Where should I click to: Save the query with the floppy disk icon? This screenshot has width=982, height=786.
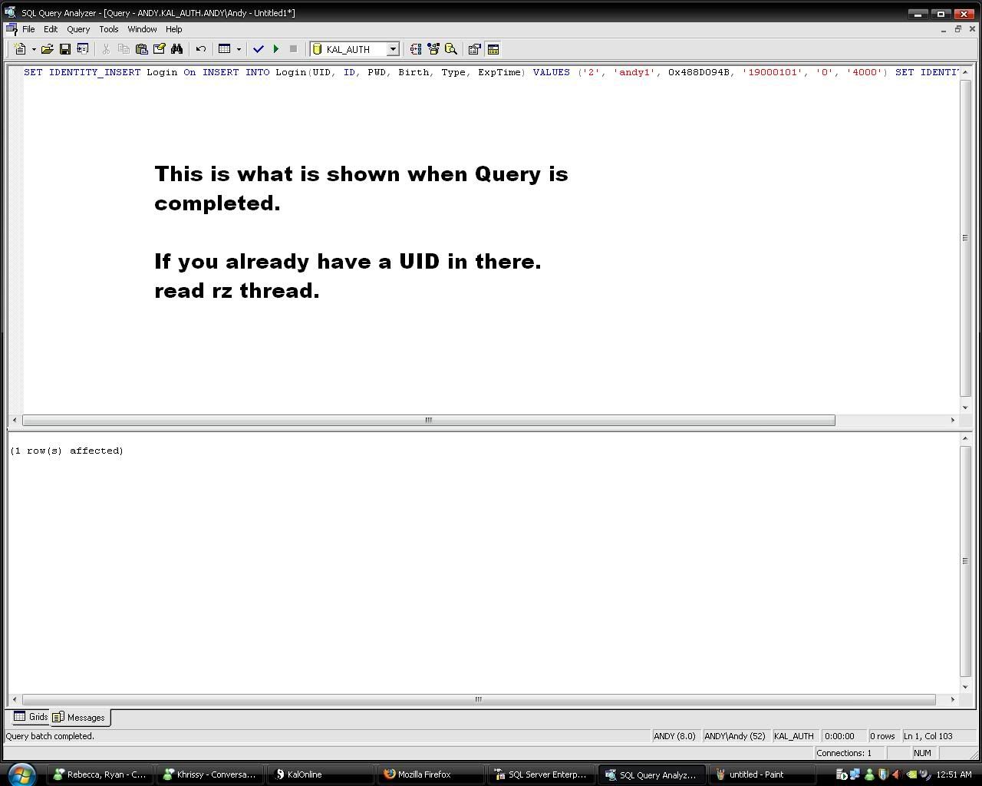pyautogui.click(x=65, y=49)
